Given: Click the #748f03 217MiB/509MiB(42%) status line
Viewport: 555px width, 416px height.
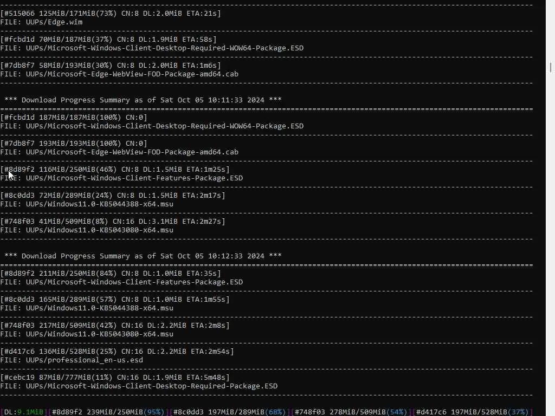Looking at the screenshot, I should point(115,326).
